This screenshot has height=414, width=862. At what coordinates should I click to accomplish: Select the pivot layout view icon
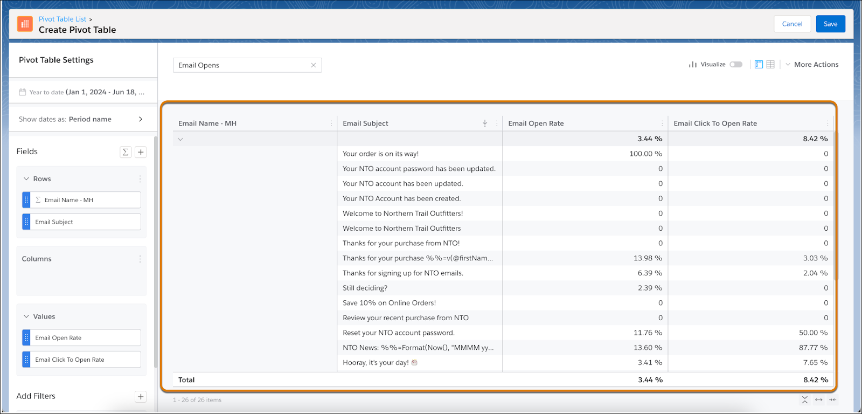click(759, 64)
